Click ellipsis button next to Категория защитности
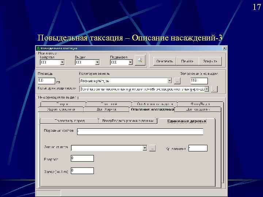The width and height of the screenshot is (263, 197). [x=214, y=89]
